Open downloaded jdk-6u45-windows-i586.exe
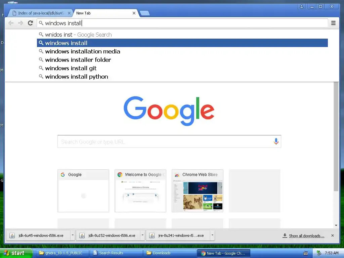344x258 pixels. point(38,235)
